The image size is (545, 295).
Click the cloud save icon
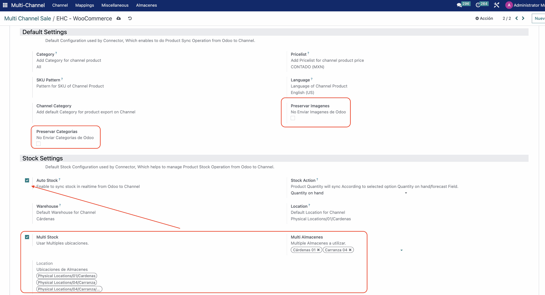pyautogui.click(x=119, y=18)
